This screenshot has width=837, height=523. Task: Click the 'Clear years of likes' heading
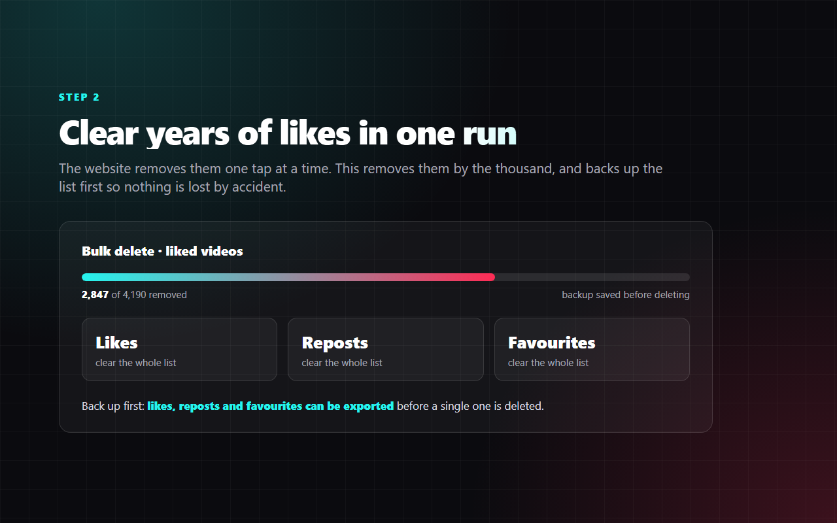tap(288, 133)
